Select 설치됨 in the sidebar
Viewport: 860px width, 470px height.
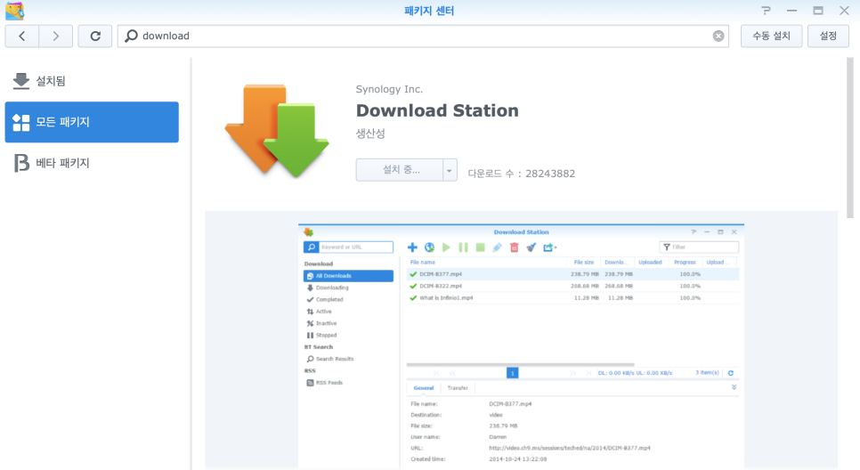click(92, 81)
